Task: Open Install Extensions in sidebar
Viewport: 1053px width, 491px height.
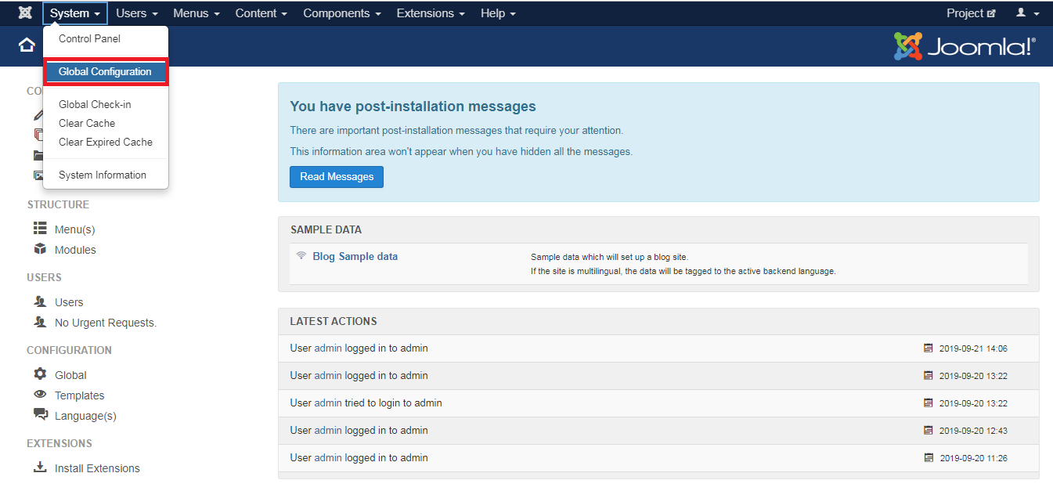Action: [97, 468]
